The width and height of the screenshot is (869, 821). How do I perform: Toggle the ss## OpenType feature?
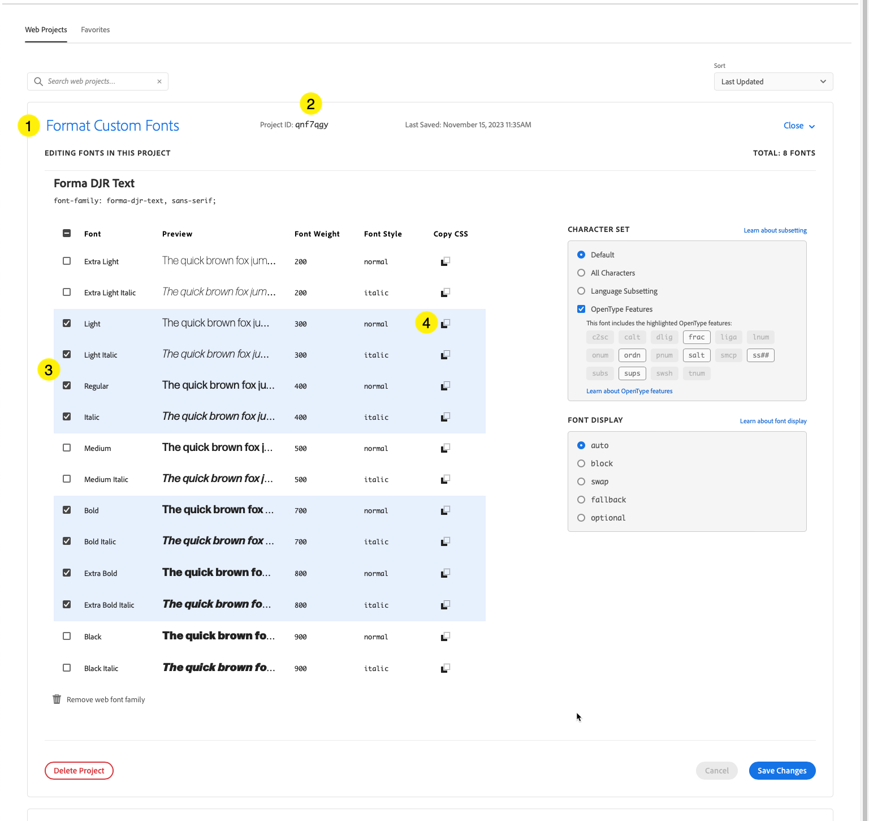(760, 355)
